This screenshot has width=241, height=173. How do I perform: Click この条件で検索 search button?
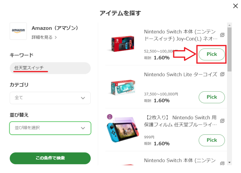pyautogui.click(x=50, y=158)
